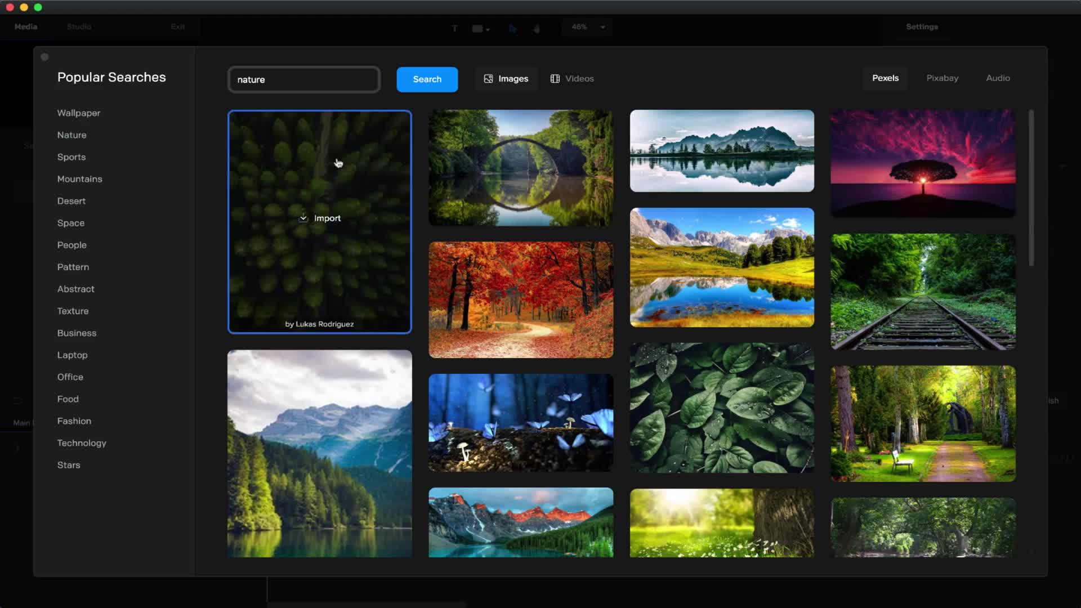Screen dimensions: 1081x608
Task: Choose Space from Popular Searches
Action: point(70,223)
